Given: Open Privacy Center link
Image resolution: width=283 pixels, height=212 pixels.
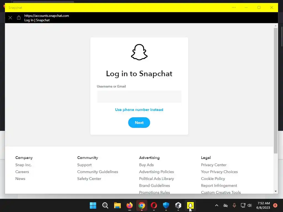Looking at the screenshot, I should pos(214,165).
